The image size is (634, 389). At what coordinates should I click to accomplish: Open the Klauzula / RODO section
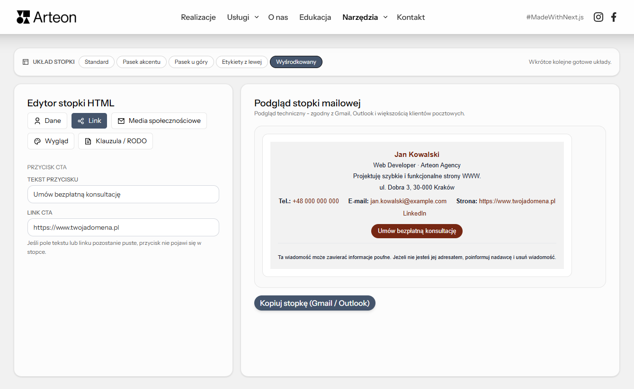[x=115, y=141]
